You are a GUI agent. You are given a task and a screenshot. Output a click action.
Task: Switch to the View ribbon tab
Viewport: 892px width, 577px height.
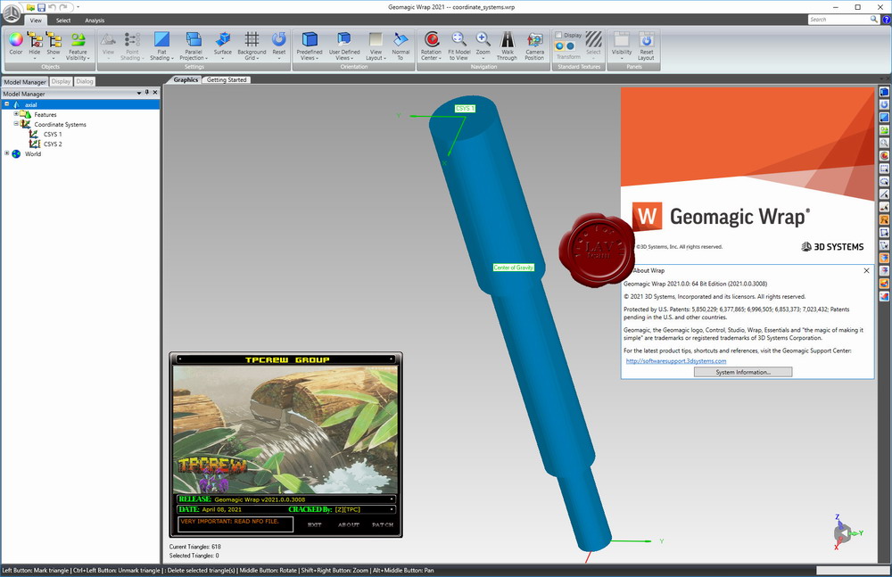[x=36, y=21]
